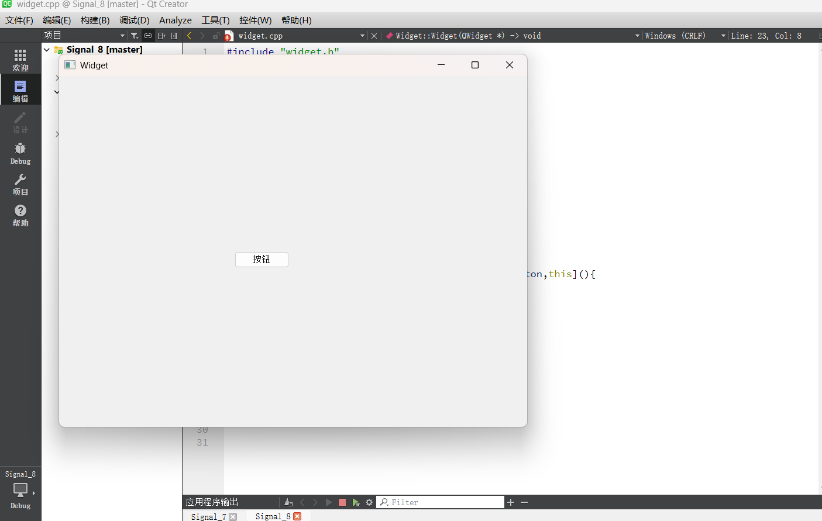Close the Signal_8 output tab
The height and width of the screenshot is (521, 822).
point(297,516)
